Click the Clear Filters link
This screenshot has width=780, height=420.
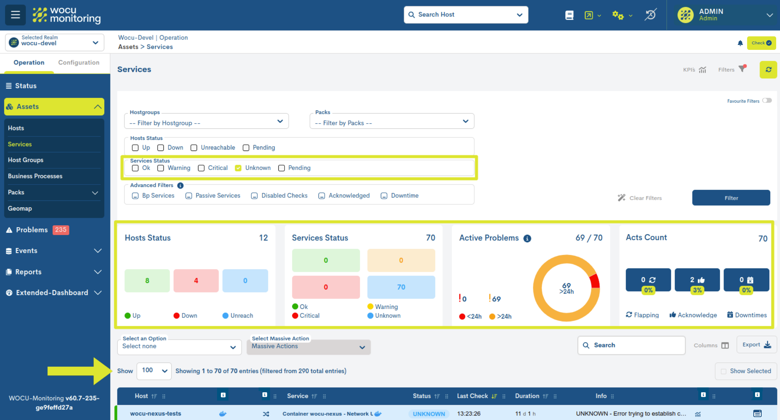[640, 198]
